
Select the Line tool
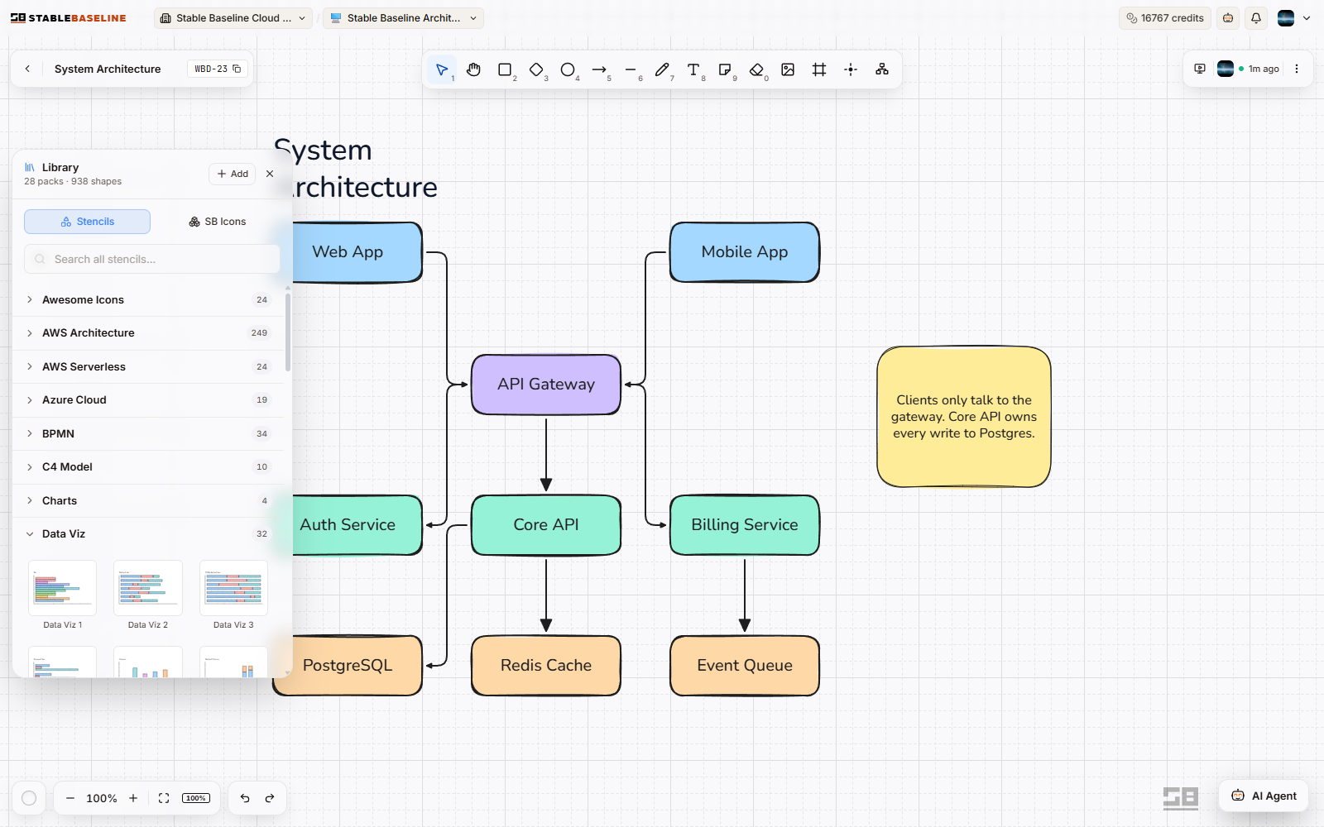click(x=631, y=69)
